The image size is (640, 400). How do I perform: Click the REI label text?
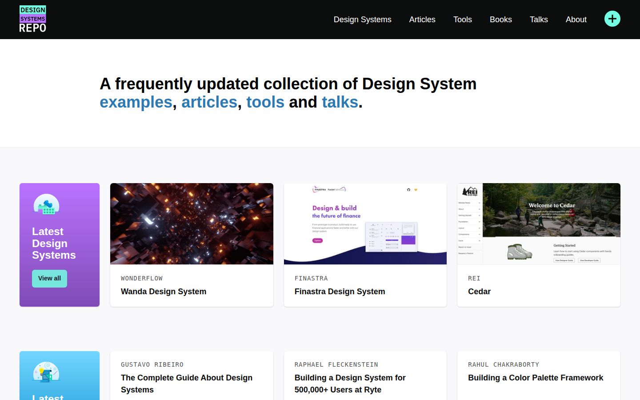(474, 278)
